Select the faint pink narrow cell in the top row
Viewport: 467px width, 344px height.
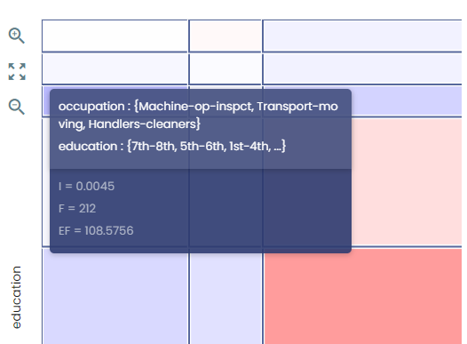point(226,36)
